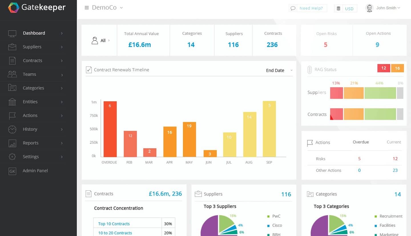Click the SEP bar in the chart
Image resolution: width=411 pixels, height=236 pixels.
point(269,129)
